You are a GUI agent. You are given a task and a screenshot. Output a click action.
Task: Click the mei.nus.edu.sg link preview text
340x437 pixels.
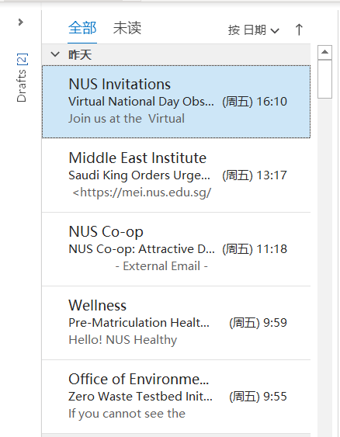[142, 192]
